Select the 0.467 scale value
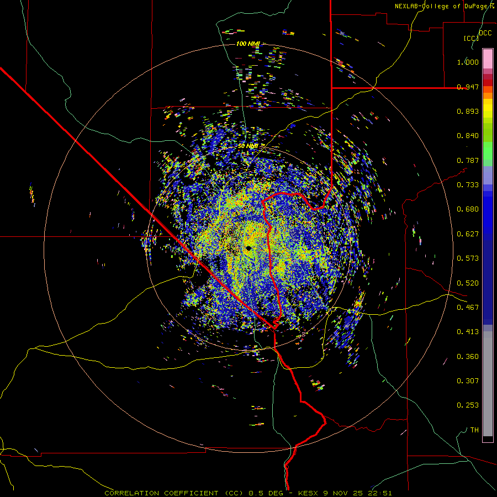This screenshot has width=497, height=497. pyautogui.click(x=468, y=308)
